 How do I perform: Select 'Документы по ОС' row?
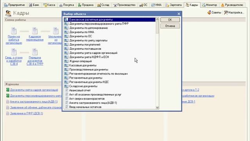[110, 36]
